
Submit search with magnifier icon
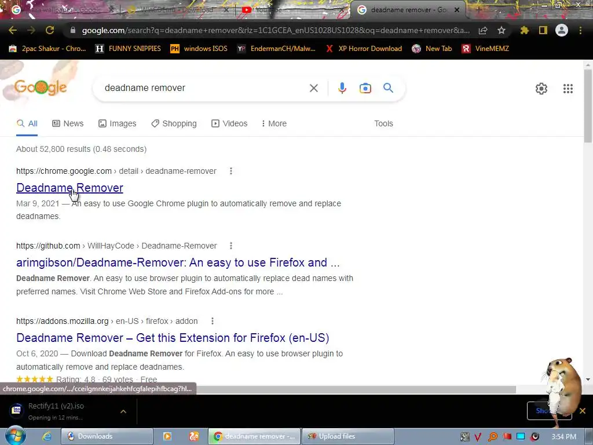[x=389, y=88]
